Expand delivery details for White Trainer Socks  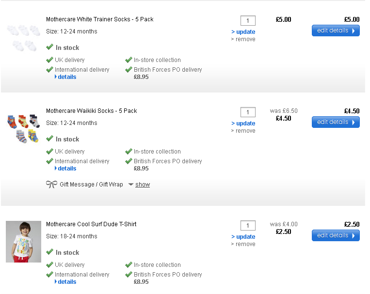pyautogui.click(x=67, y=77)
